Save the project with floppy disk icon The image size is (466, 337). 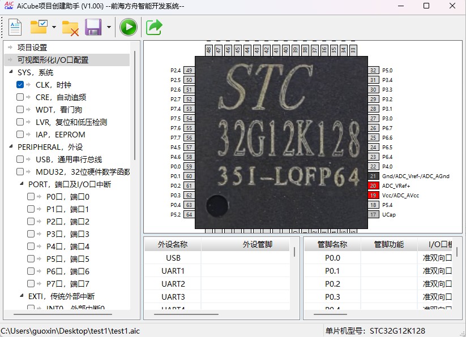93,27
